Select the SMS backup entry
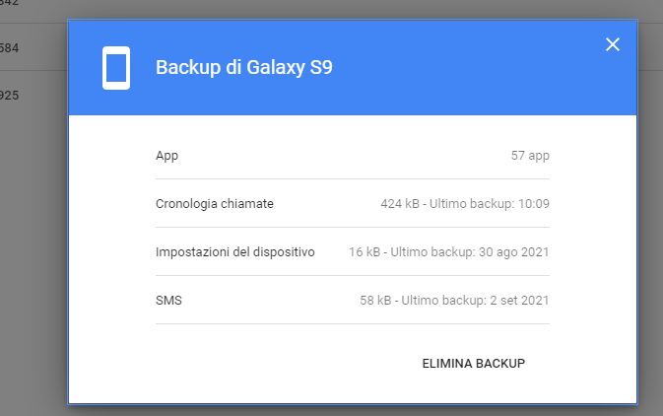 169,300
